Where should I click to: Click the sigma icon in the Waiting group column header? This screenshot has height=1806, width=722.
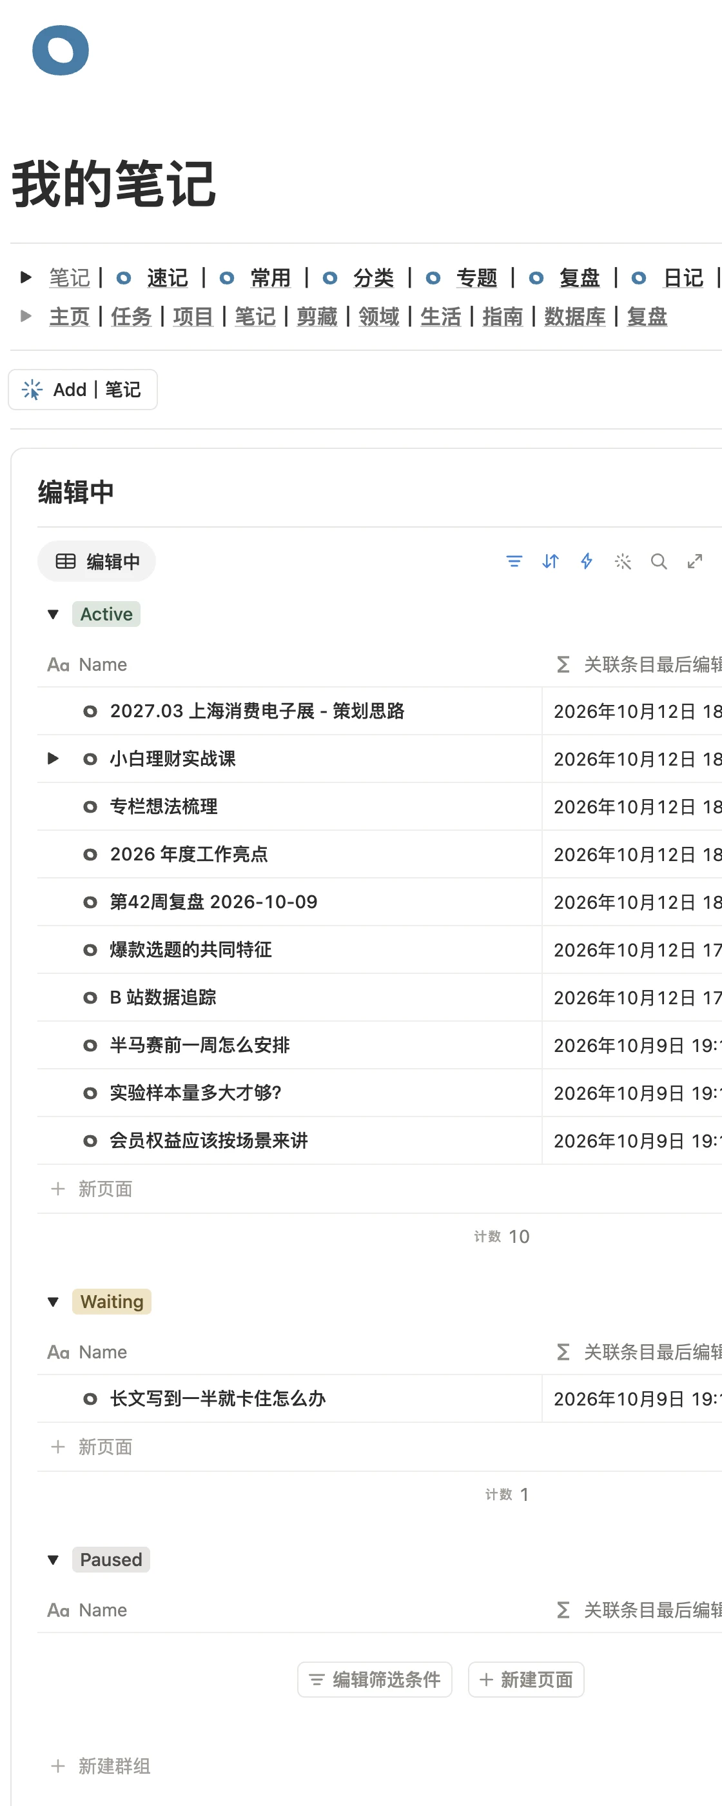(563, 1353)
